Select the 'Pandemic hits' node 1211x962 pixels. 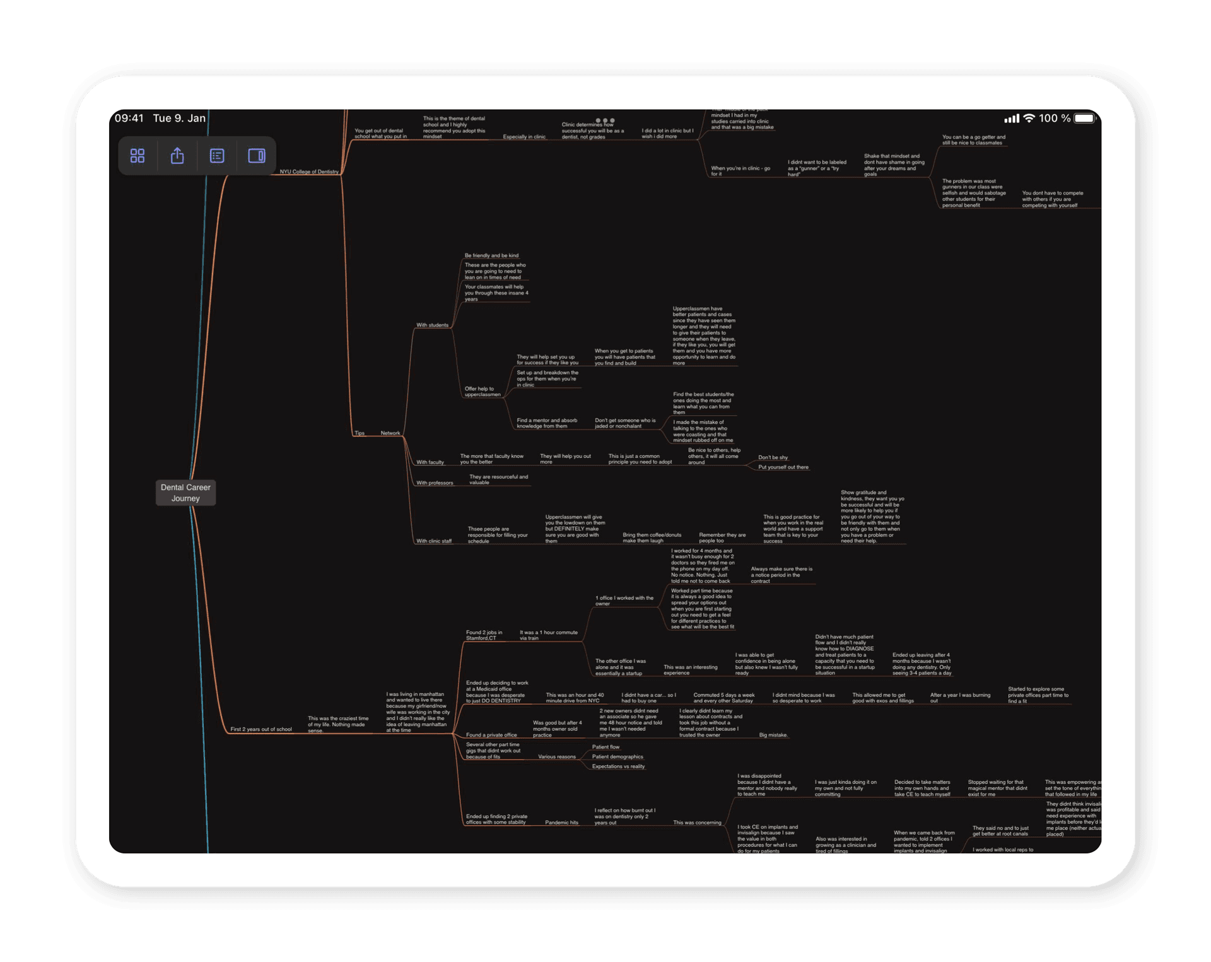[561, 823]
